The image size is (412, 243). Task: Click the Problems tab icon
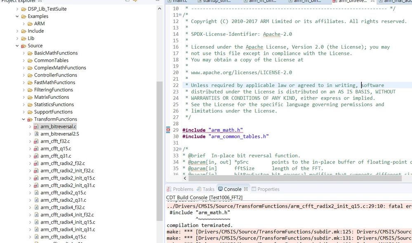tap(169, 189)
